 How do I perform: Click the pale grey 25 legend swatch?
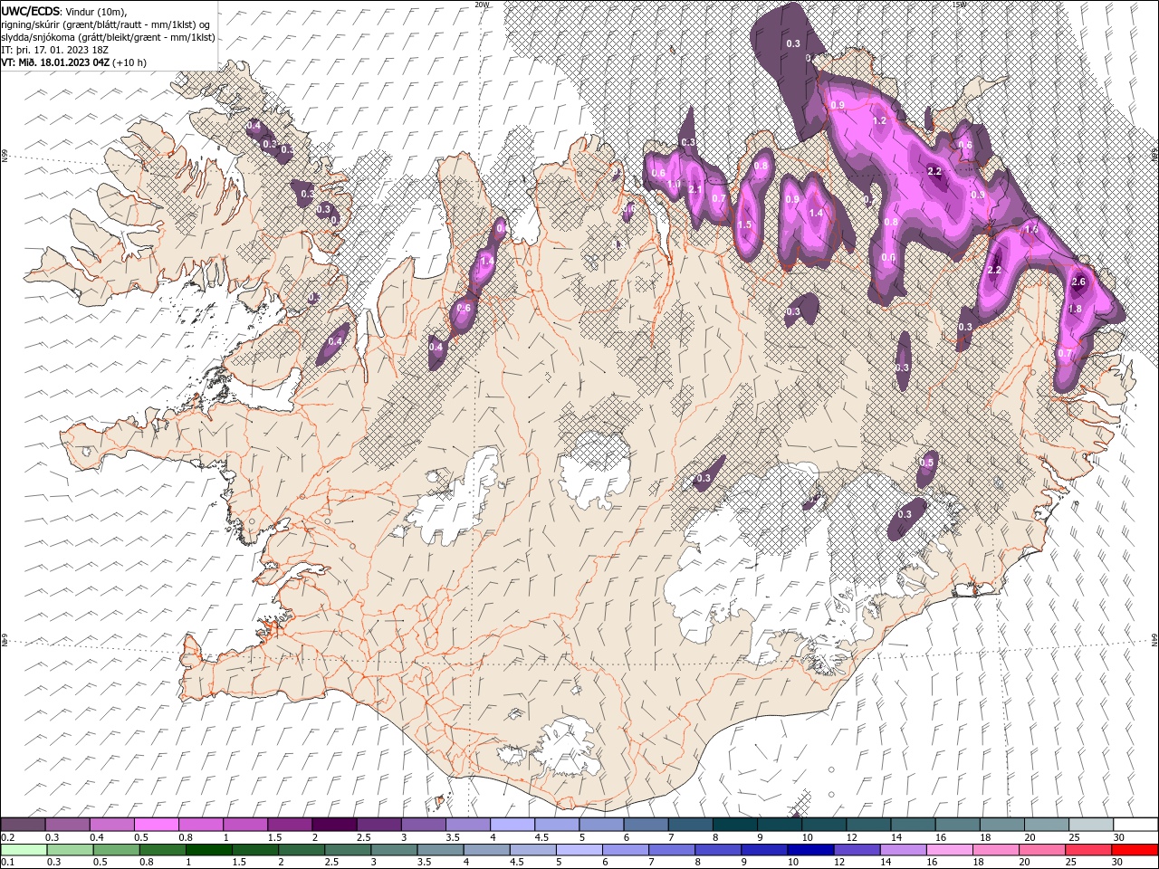tap(1090, 825)
